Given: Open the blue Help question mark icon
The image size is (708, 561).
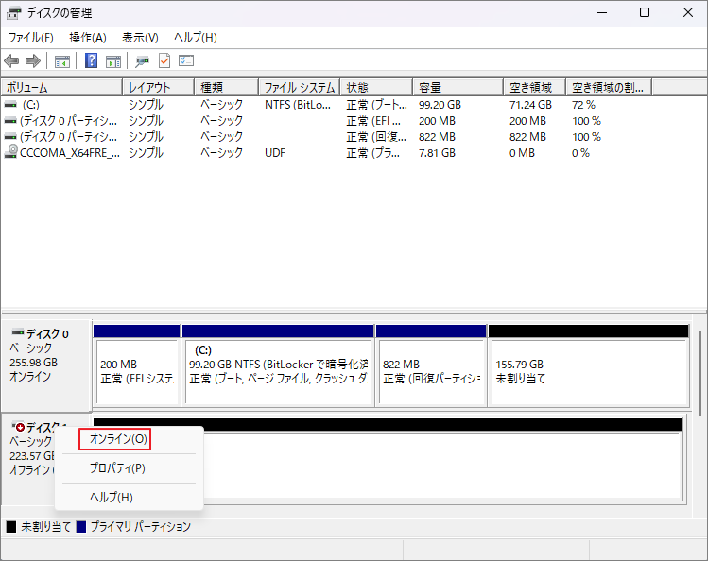Looking at the screenshot, I should coord(91,60).
